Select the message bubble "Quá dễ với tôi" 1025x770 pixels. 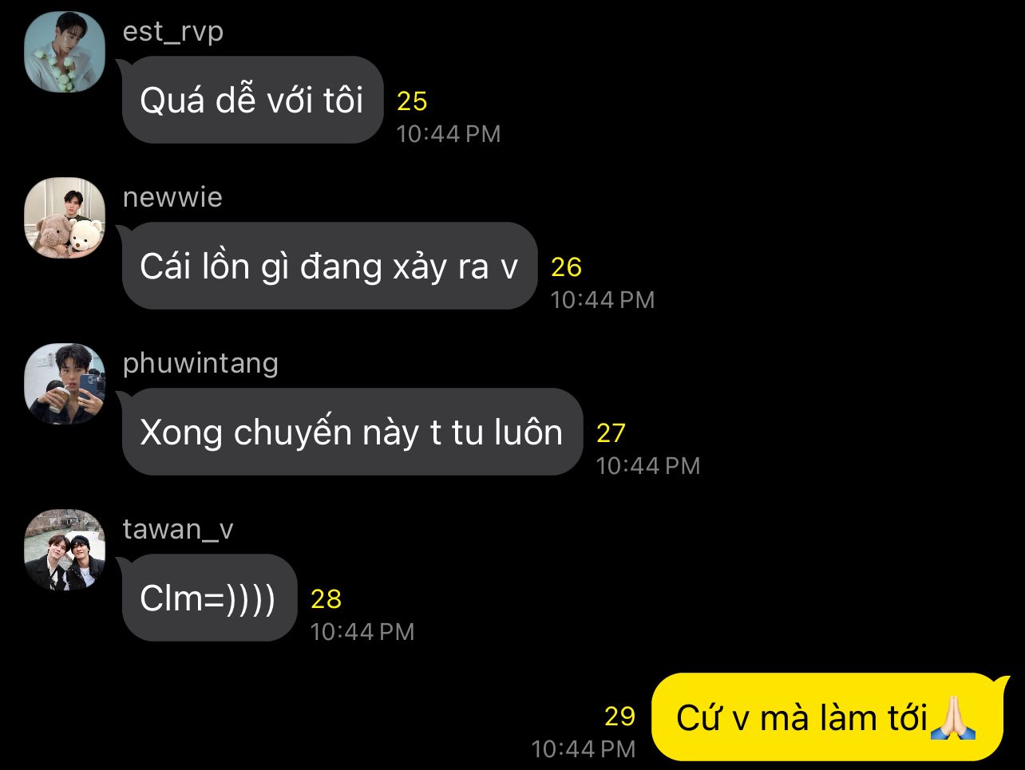coord(252,100)
